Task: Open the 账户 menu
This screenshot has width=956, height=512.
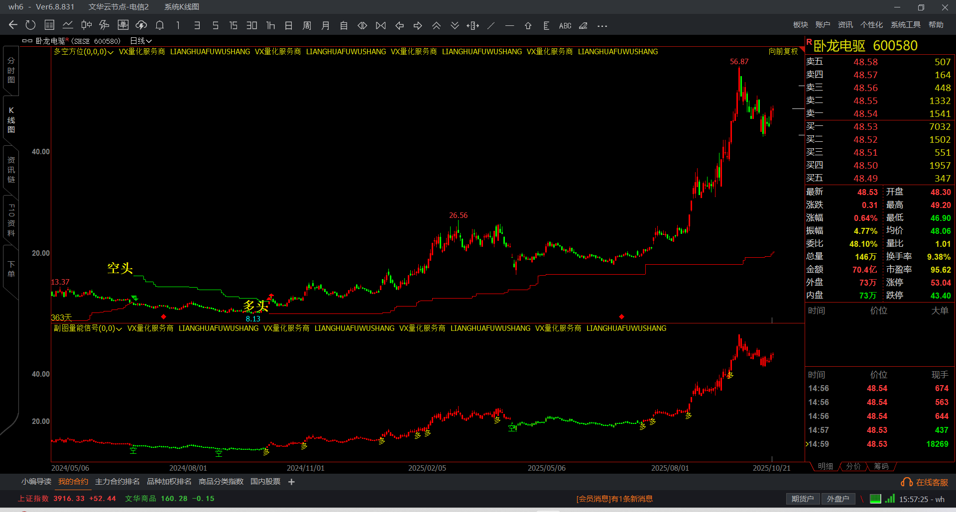Action: tap(823, 25)
